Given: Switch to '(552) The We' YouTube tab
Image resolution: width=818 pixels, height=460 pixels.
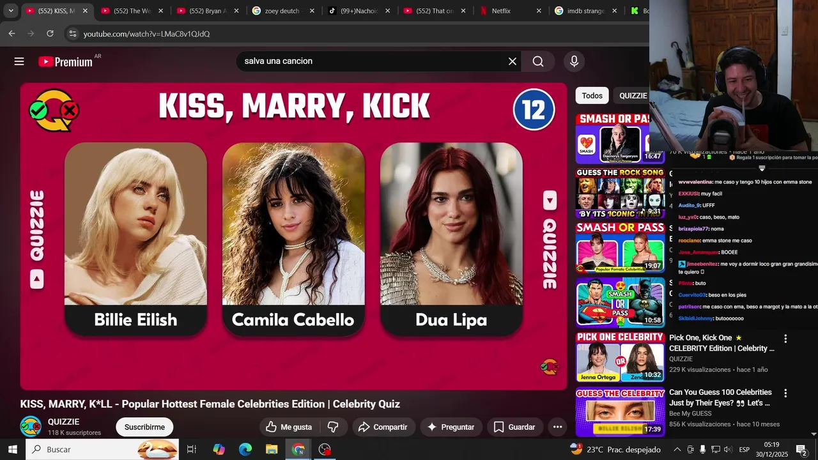Looking at the screenshot, I should coord(133,11).
